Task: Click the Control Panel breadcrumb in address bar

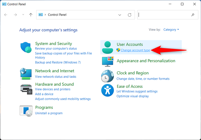Action: pos(57,15)
